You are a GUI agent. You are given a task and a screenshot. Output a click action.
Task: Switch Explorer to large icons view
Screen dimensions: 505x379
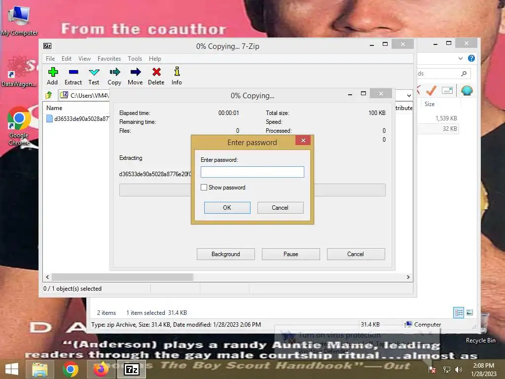click(x=469, y=312)
